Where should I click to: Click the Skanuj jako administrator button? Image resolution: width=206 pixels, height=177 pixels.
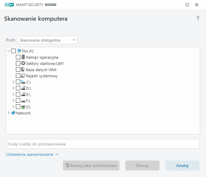[x=91, y=165]
